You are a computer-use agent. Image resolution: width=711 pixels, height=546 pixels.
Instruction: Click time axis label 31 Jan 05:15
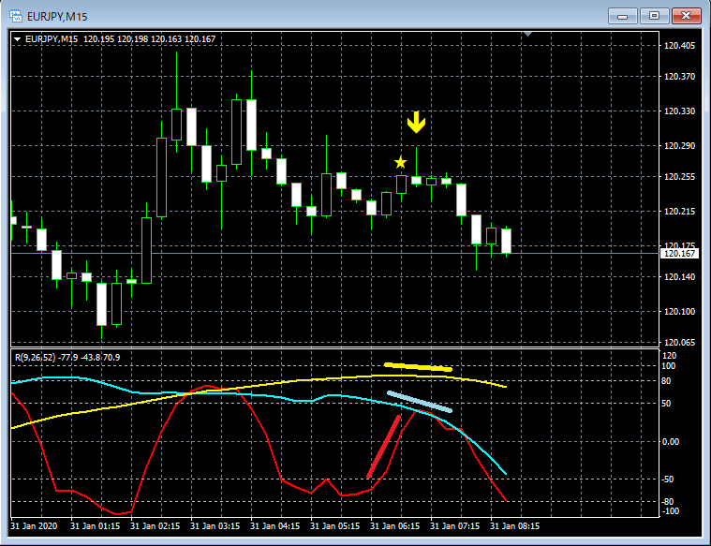(x=334, y=526)
